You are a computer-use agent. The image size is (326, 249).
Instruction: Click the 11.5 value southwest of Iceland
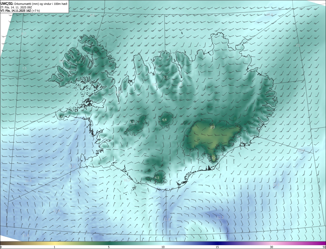click(28, 181)
